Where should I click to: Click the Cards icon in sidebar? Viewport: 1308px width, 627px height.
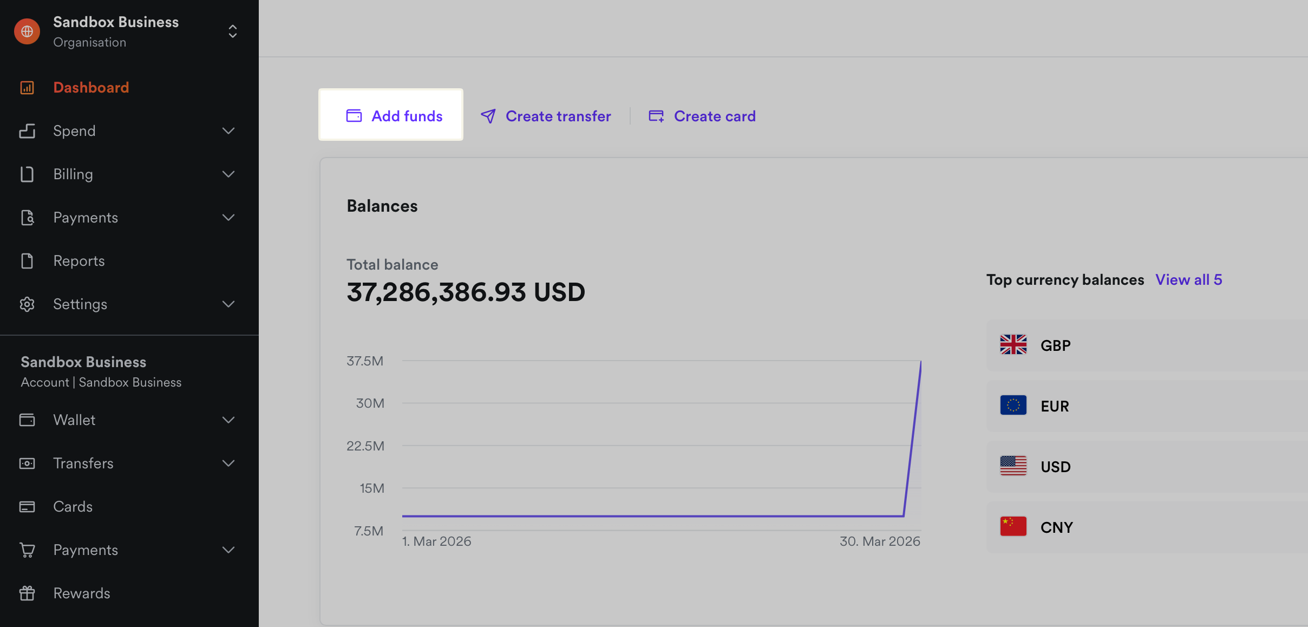click(x=27, y=507)
